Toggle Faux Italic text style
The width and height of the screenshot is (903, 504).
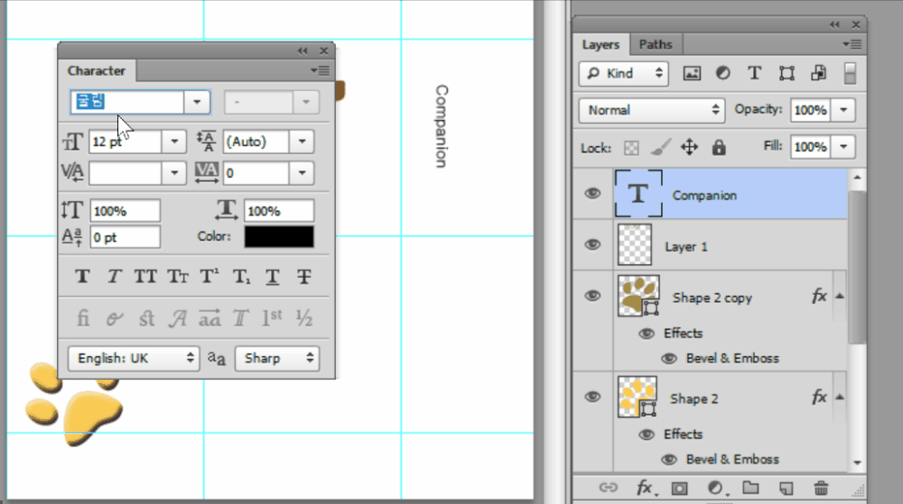[114, 277]
